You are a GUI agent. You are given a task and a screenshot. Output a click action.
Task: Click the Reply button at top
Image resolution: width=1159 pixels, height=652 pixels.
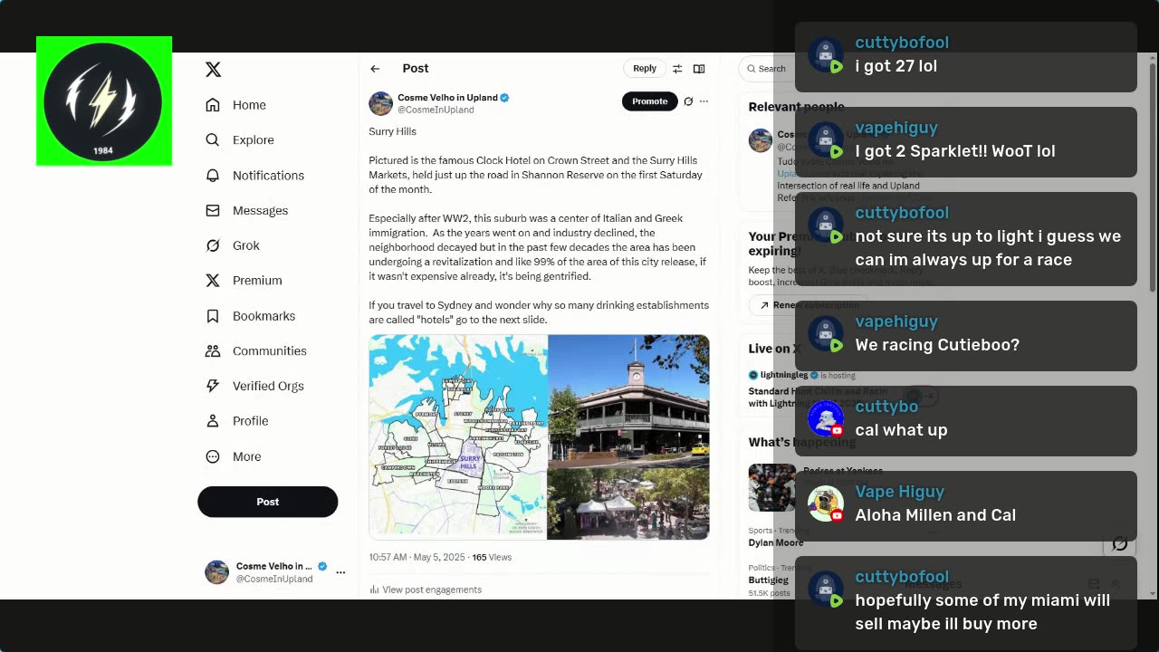645,69
